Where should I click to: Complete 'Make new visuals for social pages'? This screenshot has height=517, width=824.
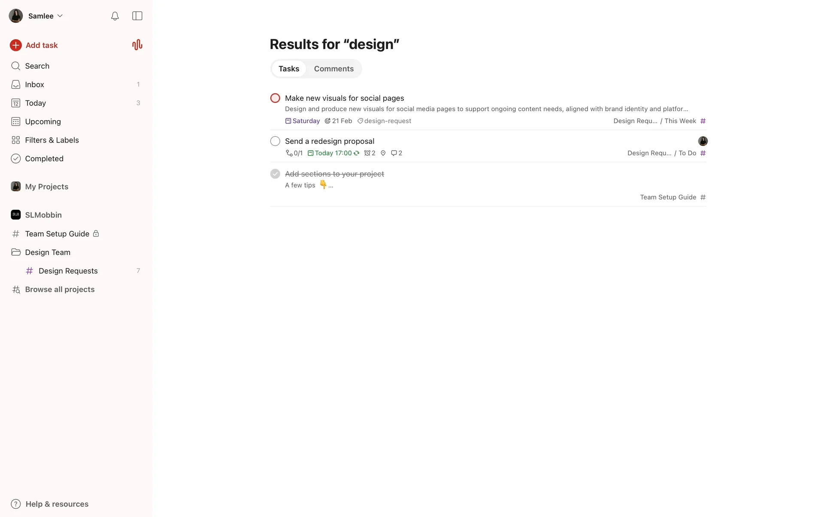(x=275, y=98)
